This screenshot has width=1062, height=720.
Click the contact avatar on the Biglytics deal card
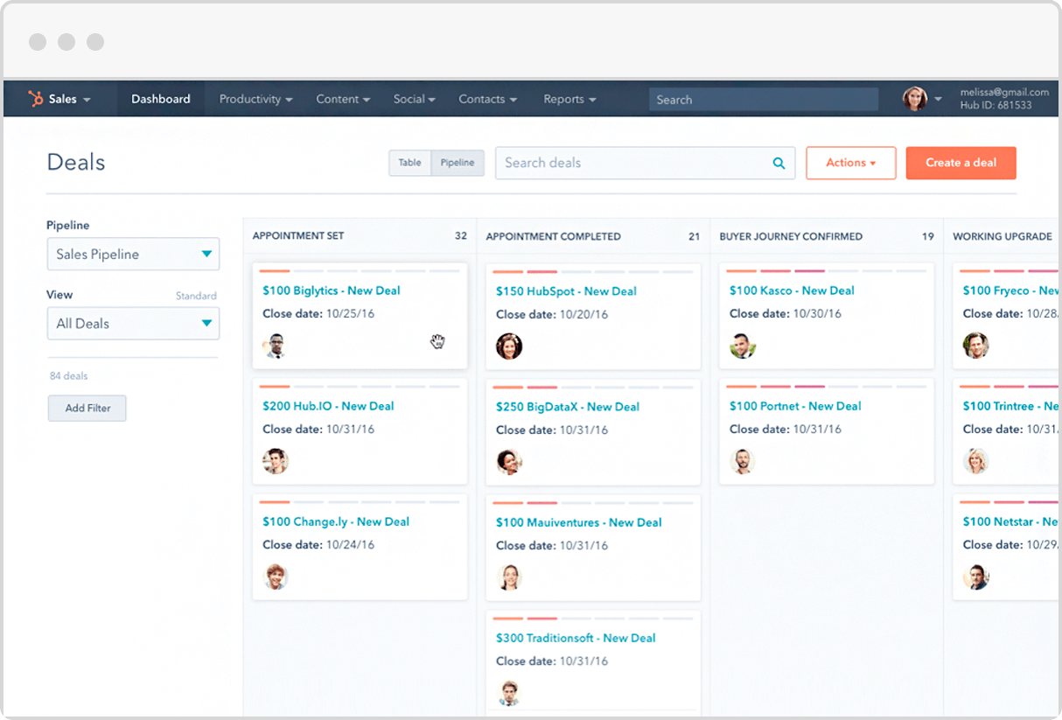(x=276, y=345)
